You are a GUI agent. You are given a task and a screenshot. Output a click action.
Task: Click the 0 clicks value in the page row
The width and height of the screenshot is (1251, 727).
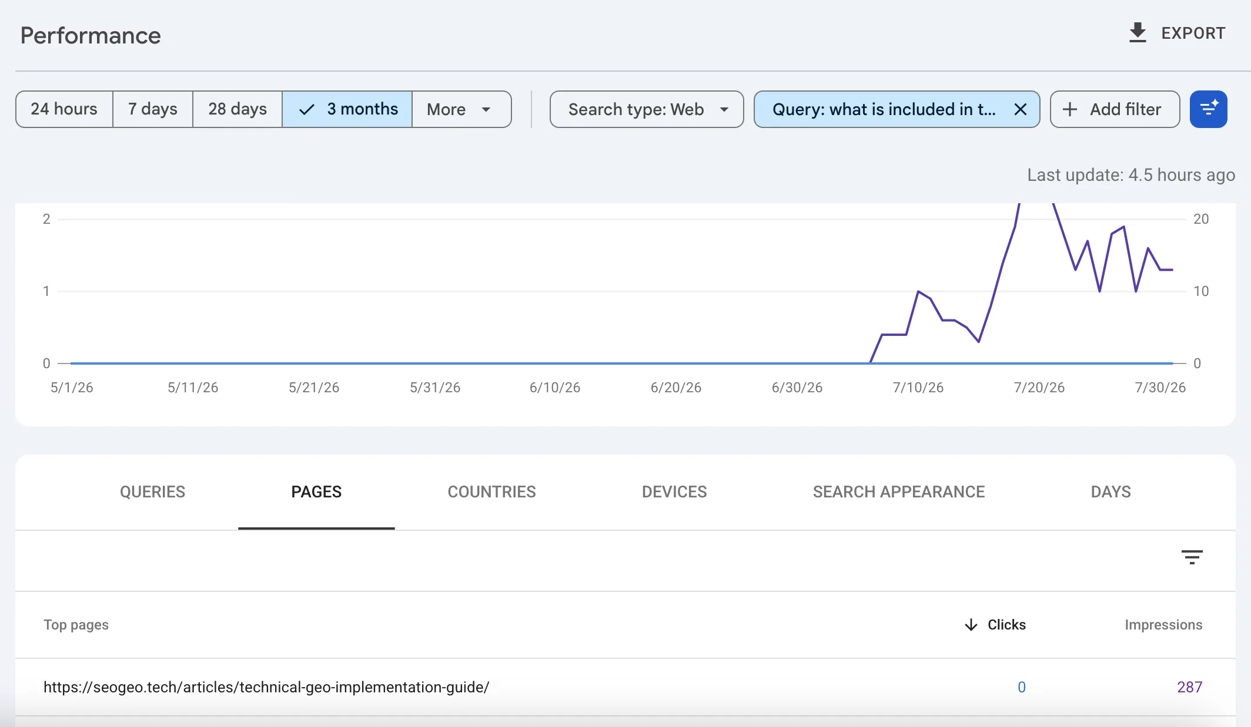(x=1022, y=687)
